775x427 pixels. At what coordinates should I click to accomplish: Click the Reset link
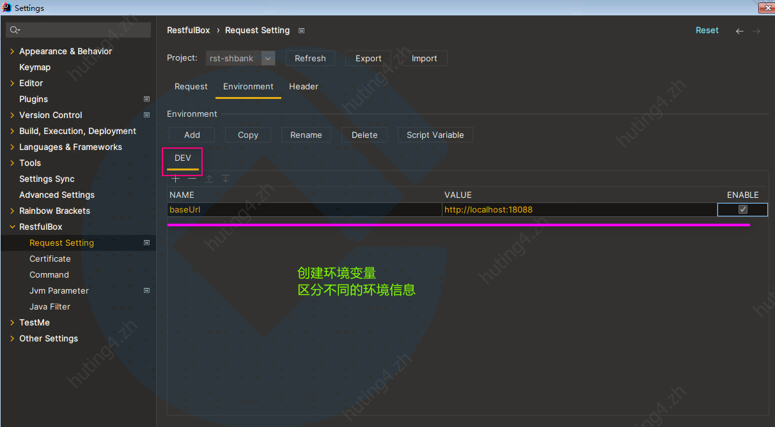(x=707, y=31)
